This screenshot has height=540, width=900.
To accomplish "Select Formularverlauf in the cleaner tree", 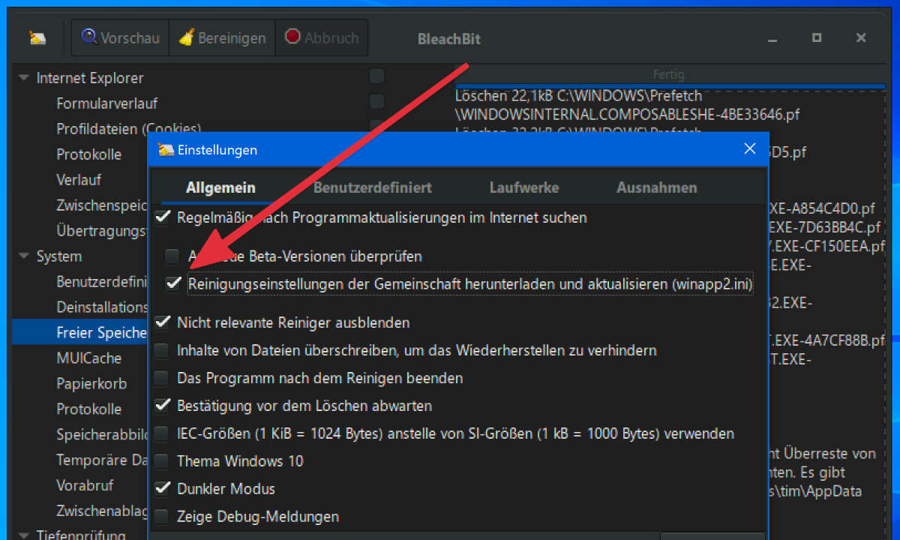I will tap(107, 103).
